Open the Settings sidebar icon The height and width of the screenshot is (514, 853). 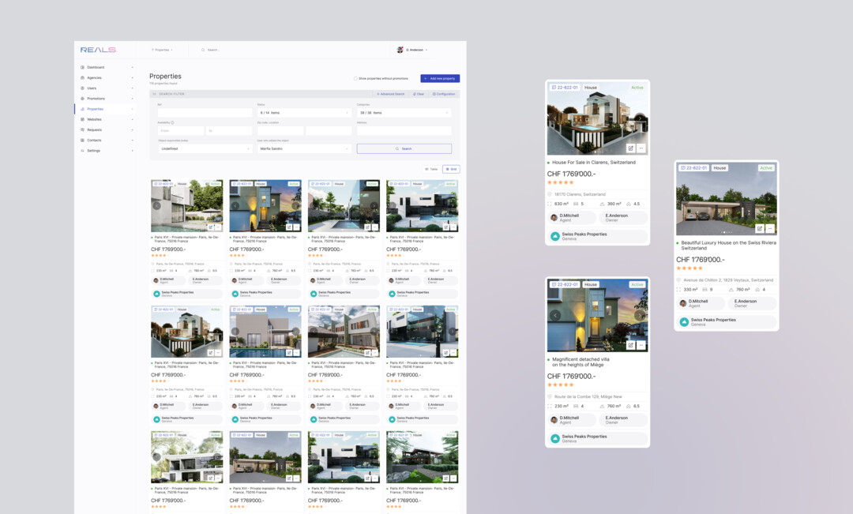click(82, 150)
